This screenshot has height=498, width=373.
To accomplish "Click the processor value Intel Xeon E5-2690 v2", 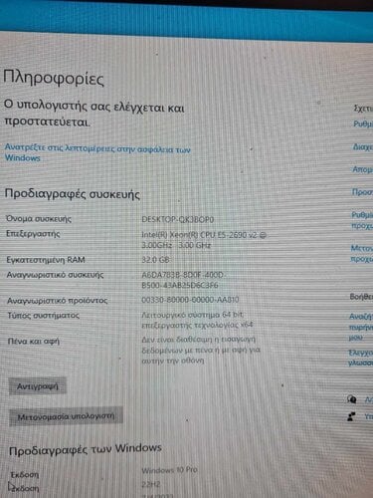I will [x=204, y=240].
